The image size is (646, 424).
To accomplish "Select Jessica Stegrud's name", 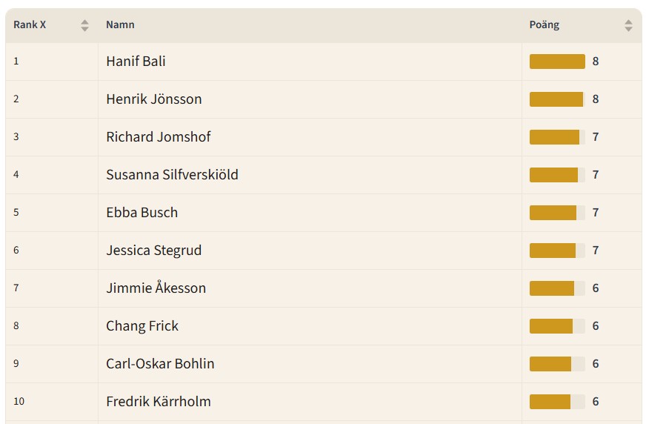I will pyautogui.click(x=153, y=251).
